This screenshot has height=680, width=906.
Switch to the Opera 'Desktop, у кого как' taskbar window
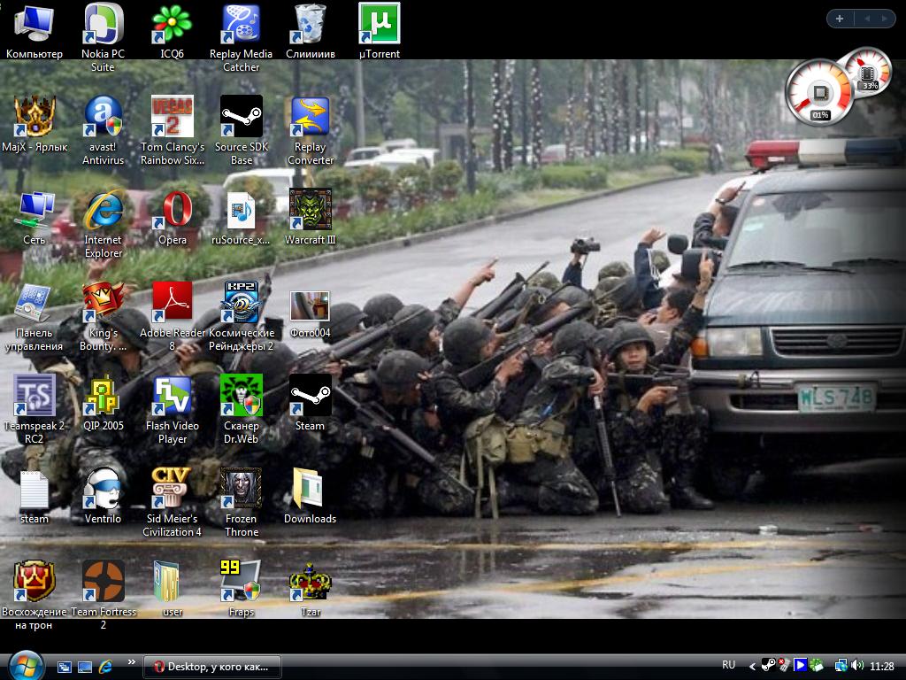(212, 666)
